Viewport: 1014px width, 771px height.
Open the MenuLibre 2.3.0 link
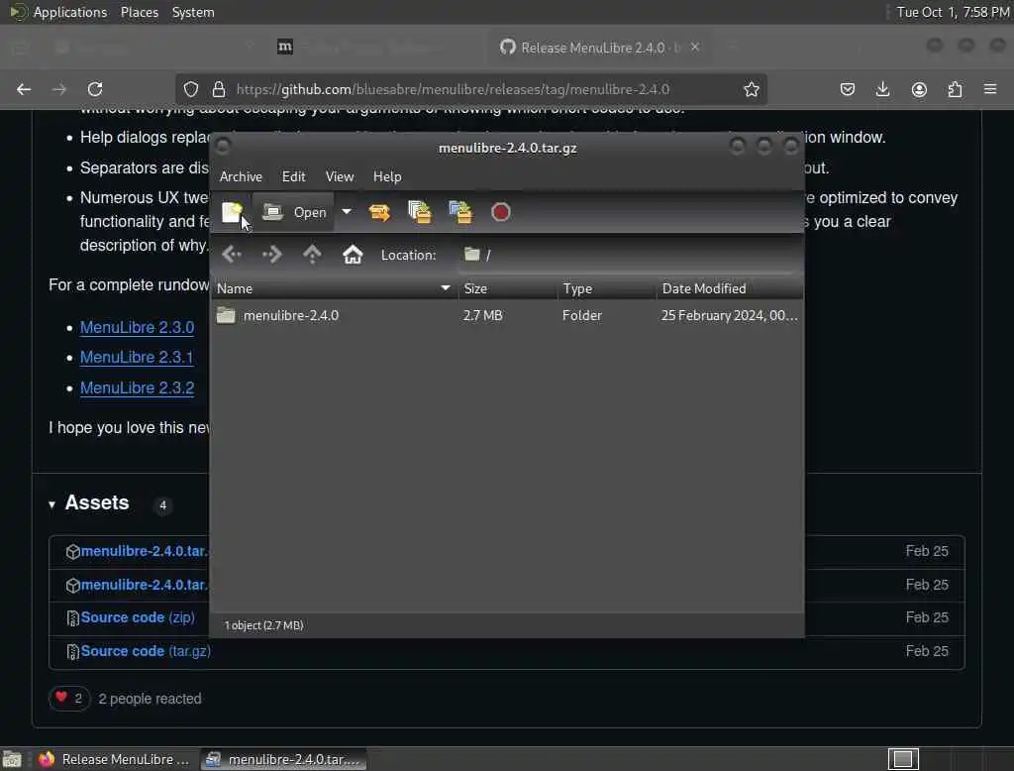(137, 328)
